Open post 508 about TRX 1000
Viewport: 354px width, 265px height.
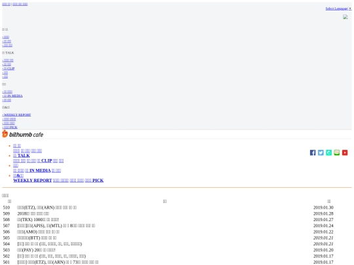tap(38, 220)
